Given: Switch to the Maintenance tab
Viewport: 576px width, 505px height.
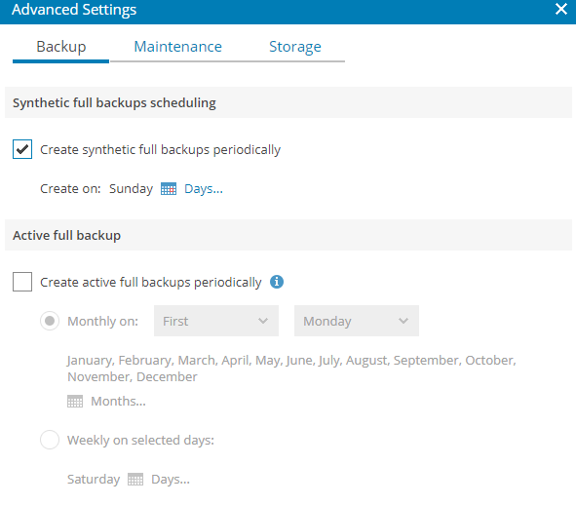Looking at the screenshot, I should point(177,47).
